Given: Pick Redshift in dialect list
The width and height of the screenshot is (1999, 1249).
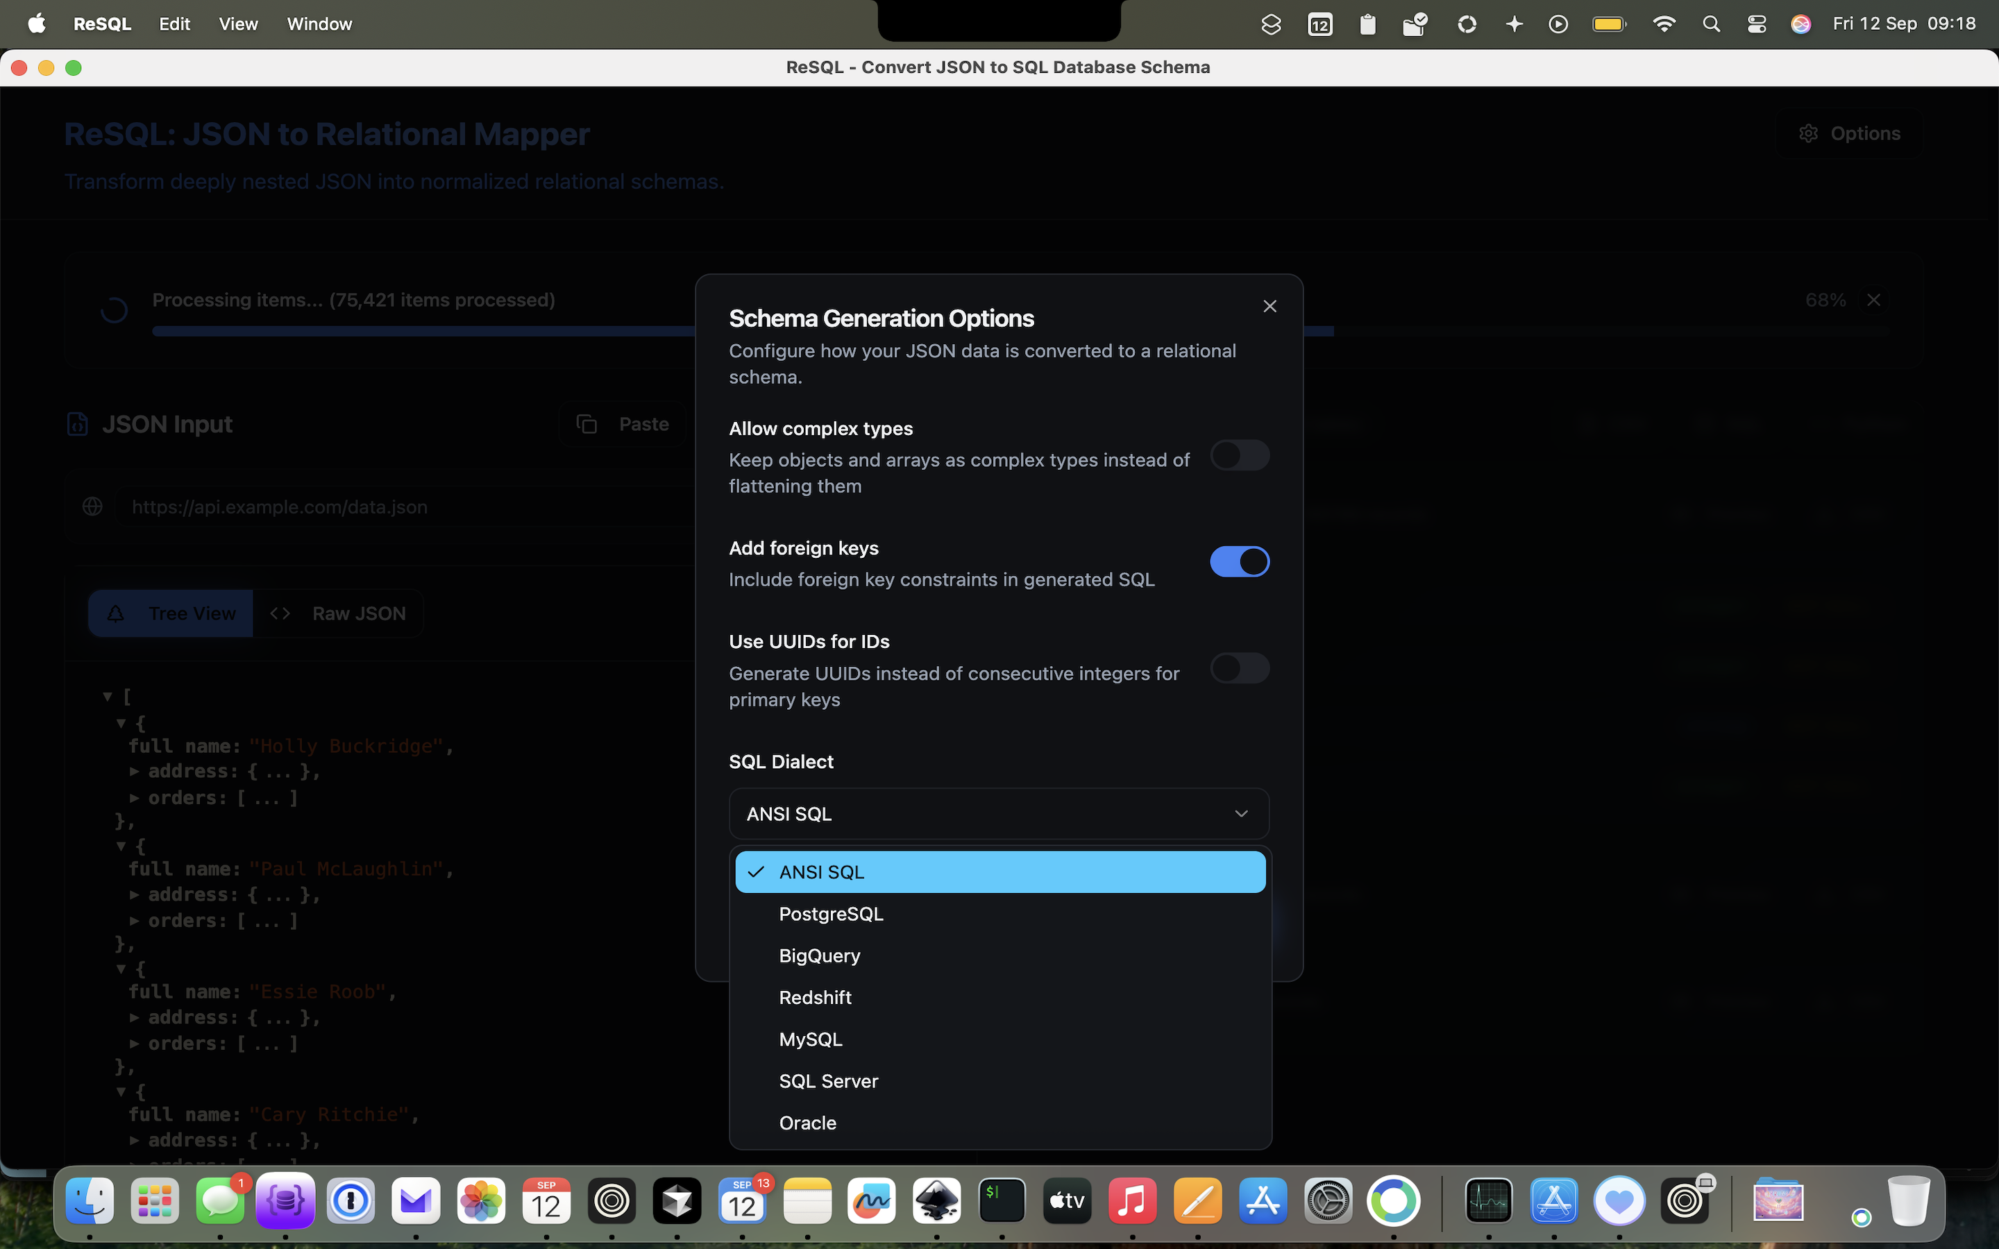Looking at the screenshot, I should (x=814, y=997).
